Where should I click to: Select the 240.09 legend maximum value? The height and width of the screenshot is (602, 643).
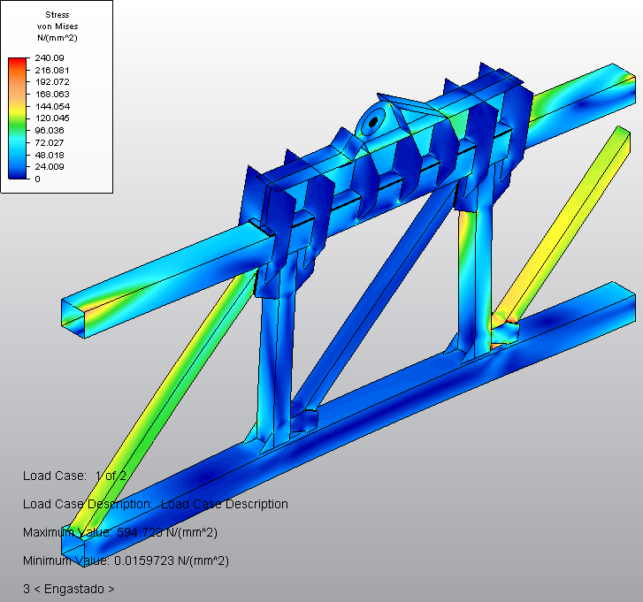tap(47, 57)
